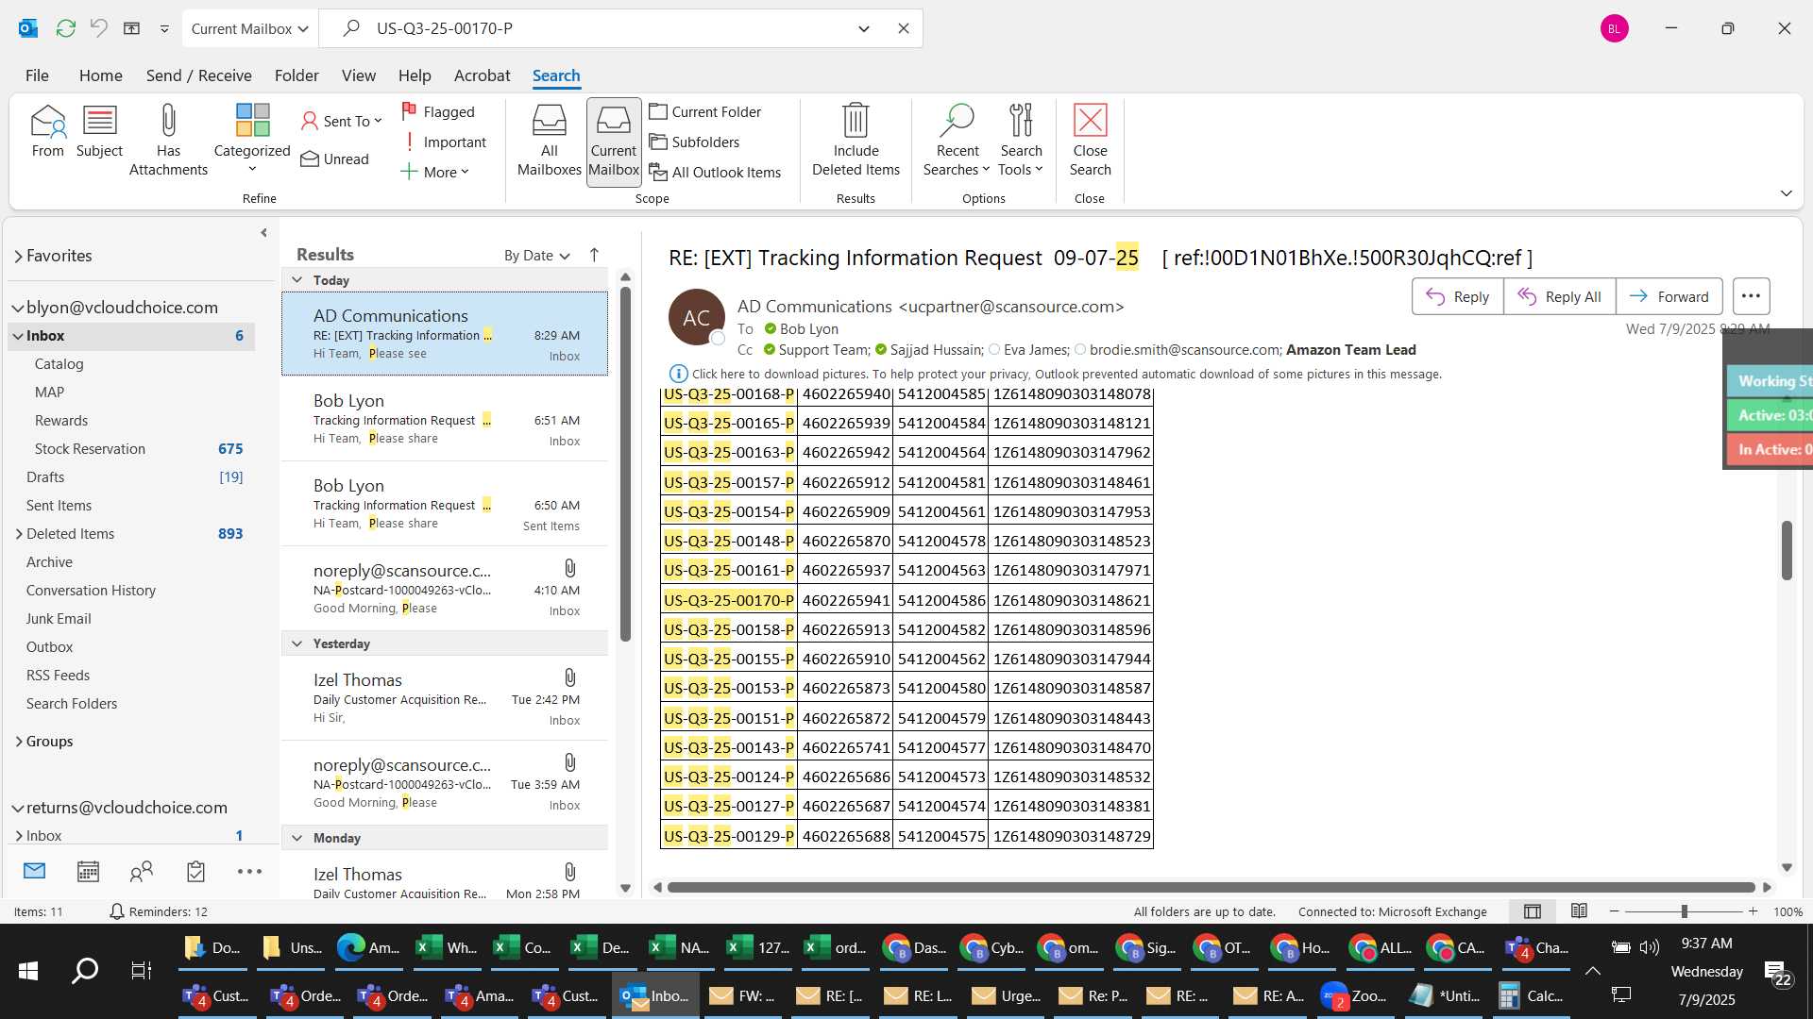Switch to Reading view in status bar
This screenshot has height=1019, width=1813.
[x=1579, y=911]
